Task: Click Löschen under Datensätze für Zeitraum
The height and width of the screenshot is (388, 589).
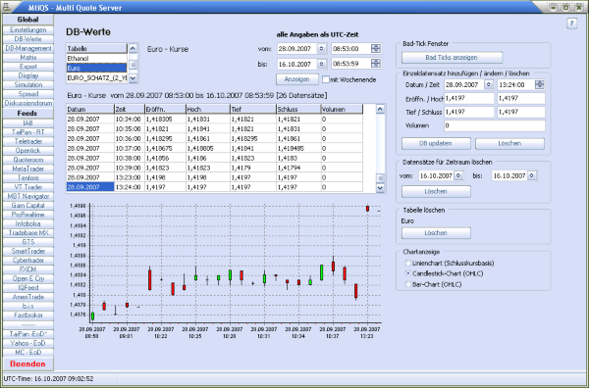Action: tap(436, 191)
